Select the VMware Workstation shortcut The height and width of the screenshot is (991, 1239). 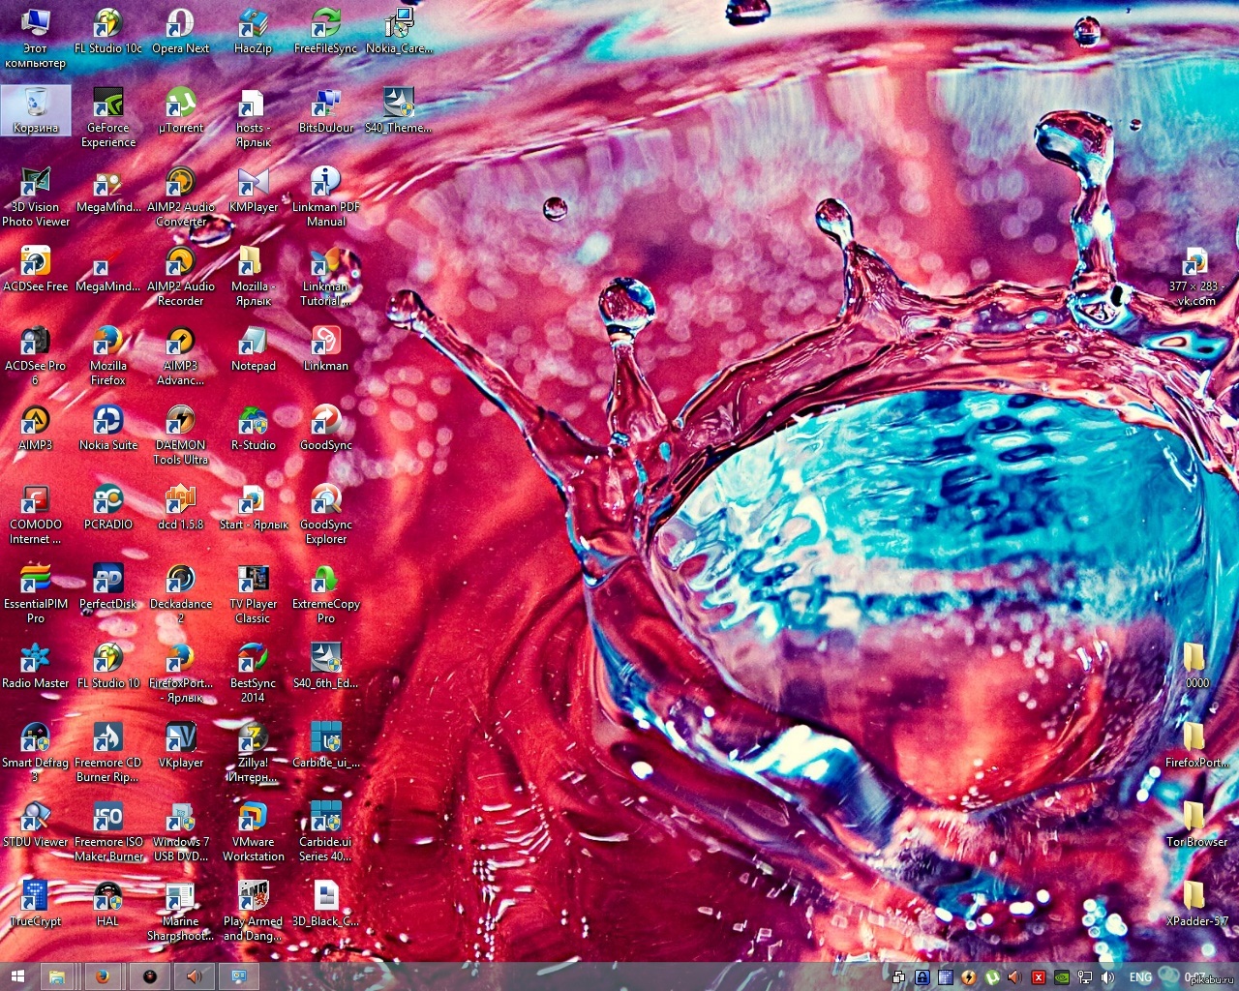click(254, 831)
